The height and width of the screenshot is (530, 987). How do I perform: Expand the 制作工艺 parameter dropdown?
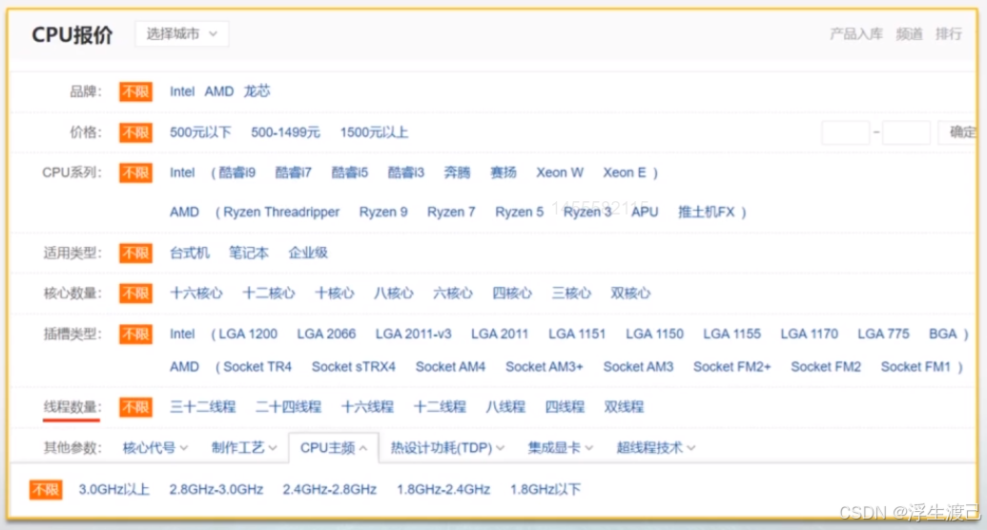pyautogui.click(x=244, y=447)
